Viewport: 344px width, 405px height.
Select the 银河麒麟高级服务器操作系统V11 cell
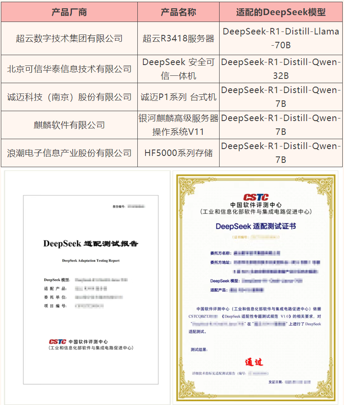click(x=178, y=125)
